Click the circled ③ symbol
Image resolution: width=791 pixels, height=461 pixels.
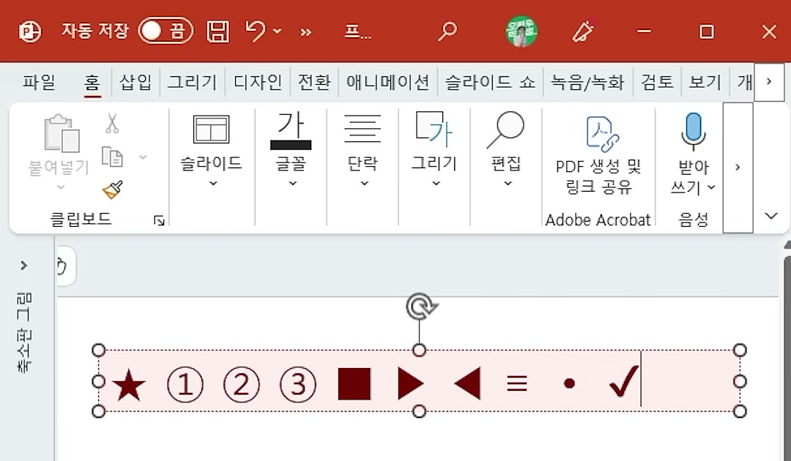pyautogui.click(x=298, y=384)
